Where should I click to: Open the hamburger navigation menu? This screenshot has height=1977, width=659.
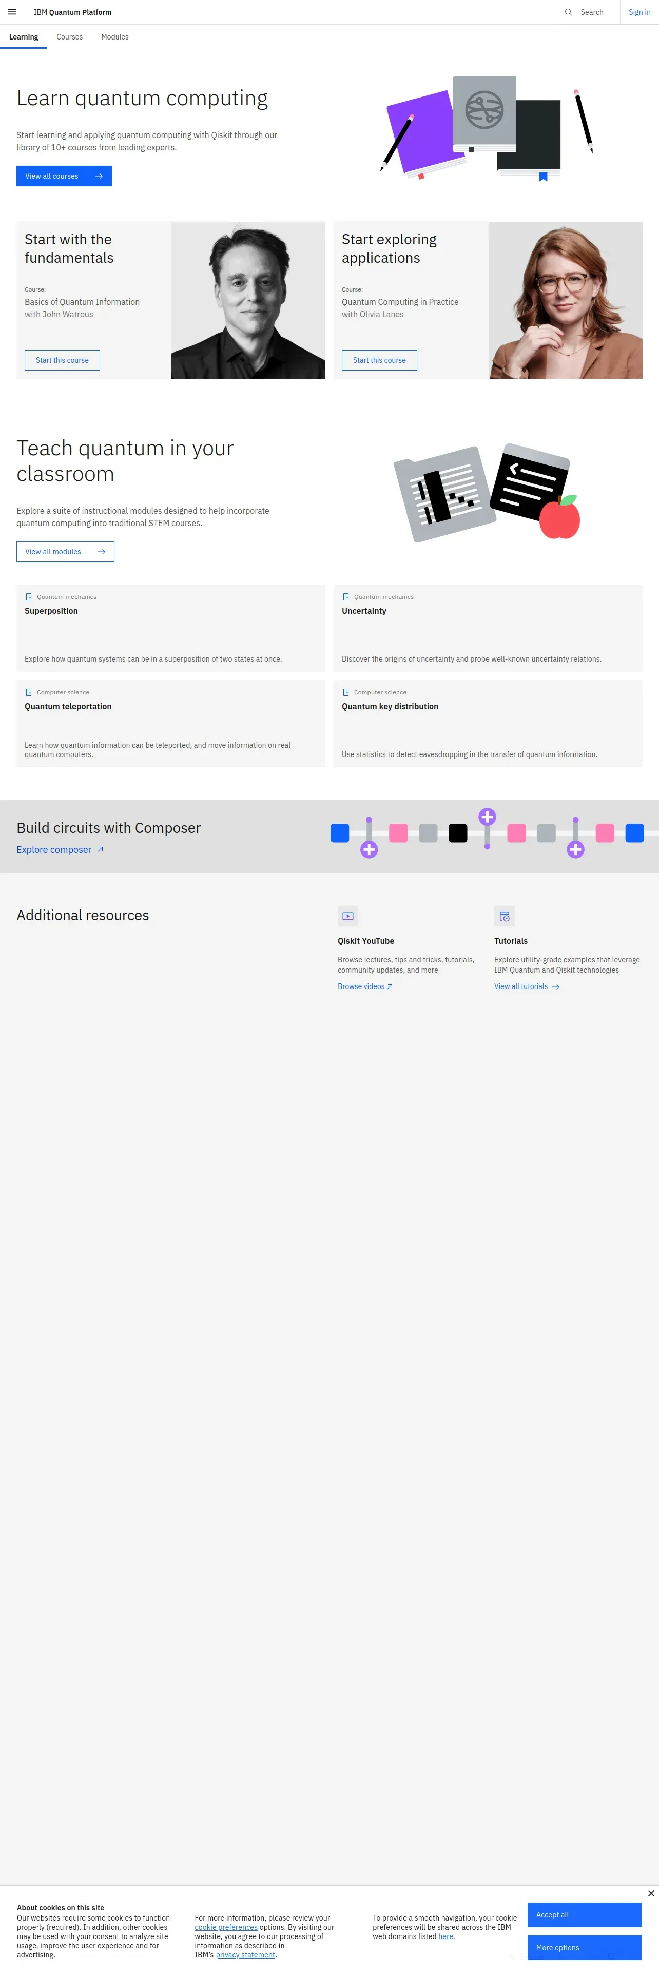(x=12, y=12)
